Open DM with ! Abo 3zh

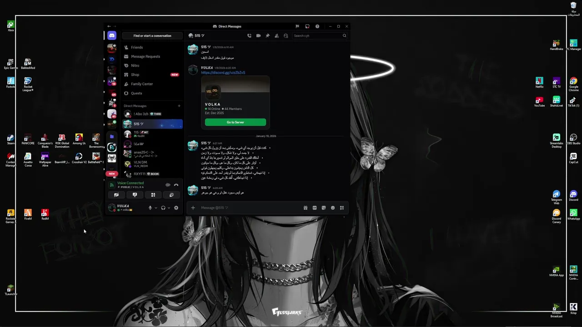pos(152,114)
